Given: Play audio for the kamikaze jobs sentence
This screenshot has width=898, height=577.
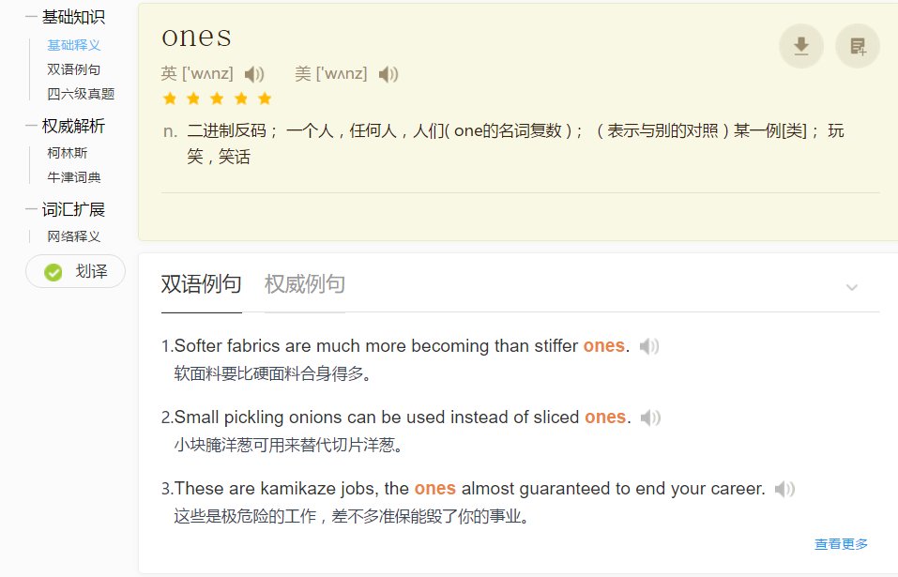Looking at the screenshot, I should [x=785, y=488].
